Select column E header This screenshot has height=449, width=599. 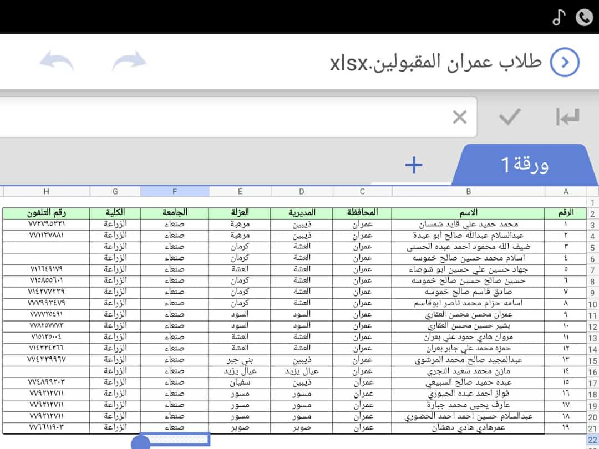(x=240, y=191)
